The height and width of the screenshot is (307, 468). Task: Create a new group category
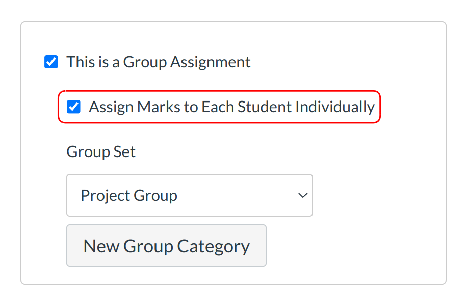[166, 246]
